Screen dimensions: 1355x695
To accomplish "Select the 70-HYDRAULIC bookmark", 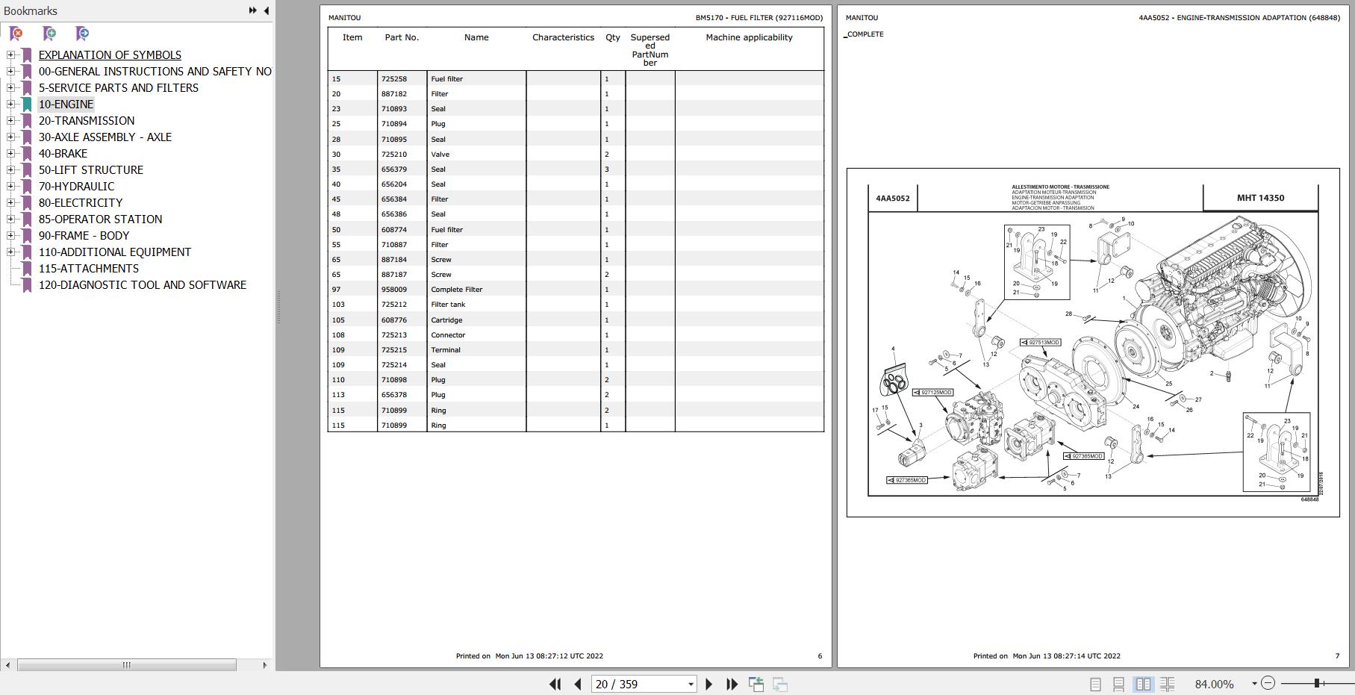I will pyautogui.click(x=76, y=187).
